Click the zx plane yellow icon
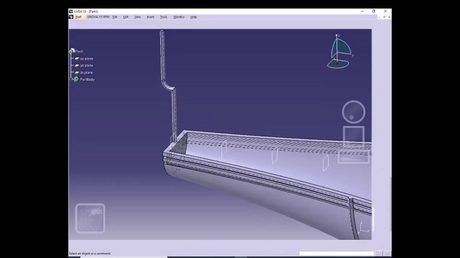This screenshot has width=460, height=258. pyautogui.click(x=77, y=72)
